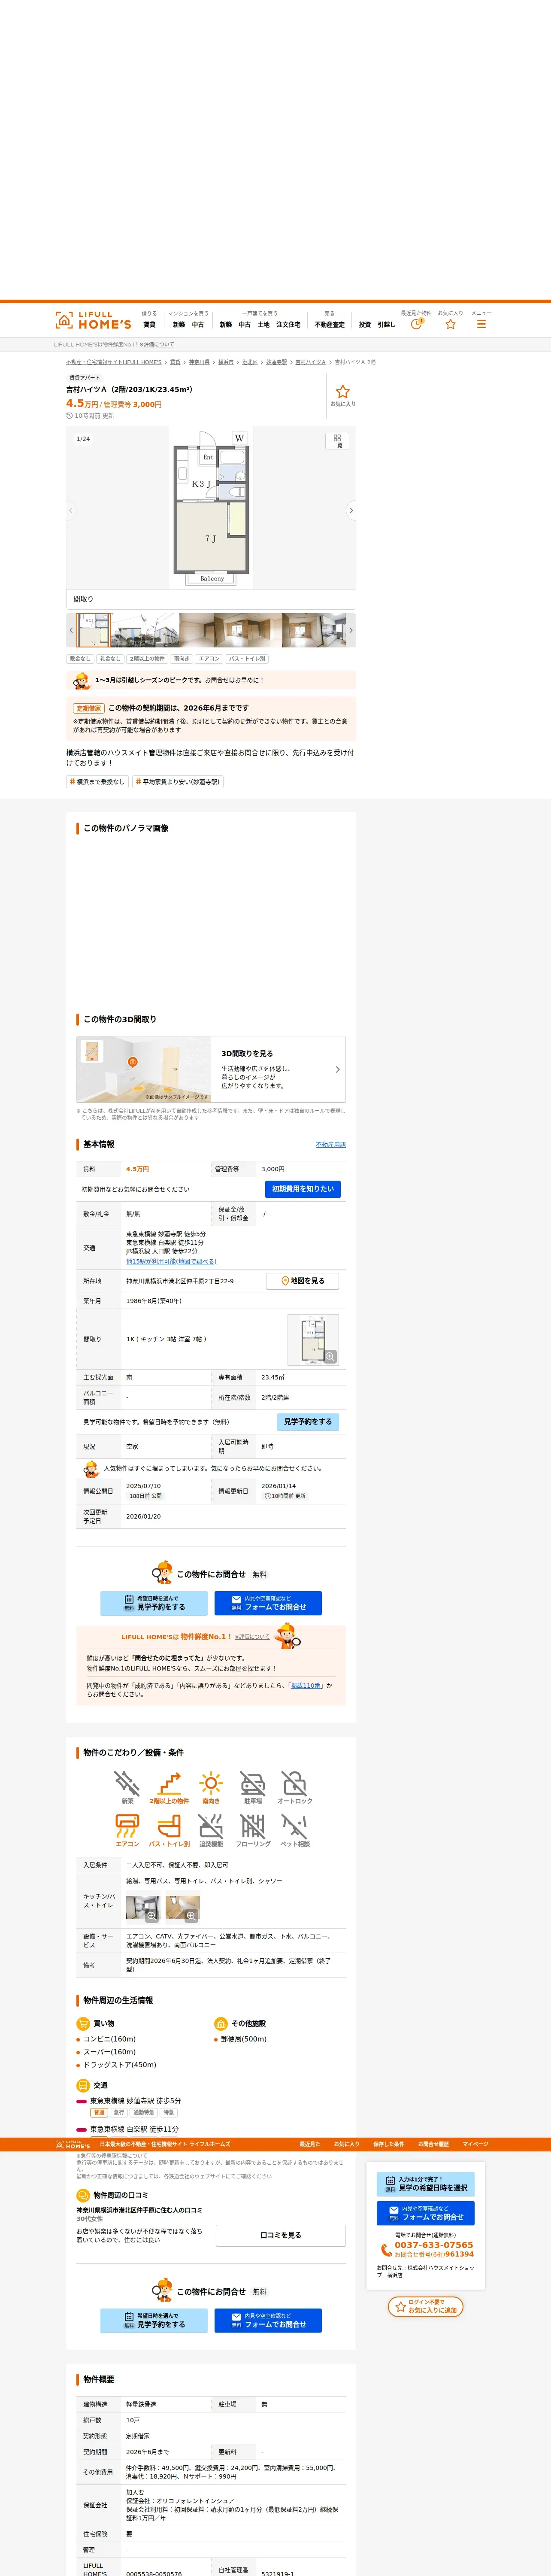Viewport: 551px width, 2576px height.
Task: Enlarge the second キッチン/バス・トイレ photo
Action: pos(182,1907)
